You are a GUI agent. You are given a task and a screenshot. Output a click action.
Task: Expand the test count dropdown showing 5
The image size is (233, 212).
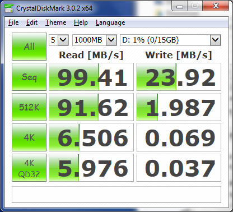[x=63, y=40]
